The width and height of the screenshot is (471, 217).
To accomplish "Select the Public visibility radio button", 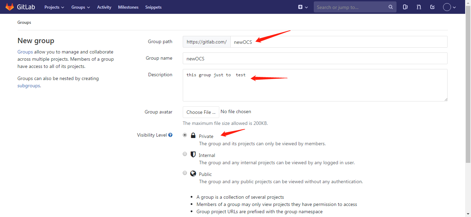I will pyautogui.click(x=185, y=173).
